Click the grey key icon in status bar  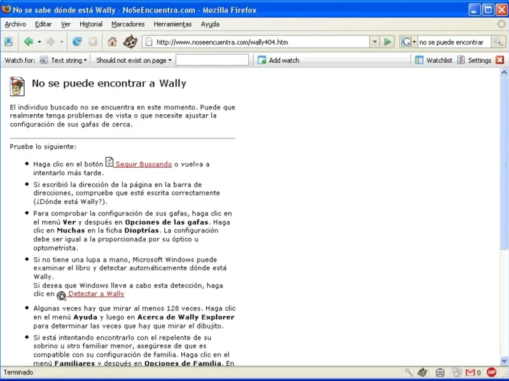408,373
